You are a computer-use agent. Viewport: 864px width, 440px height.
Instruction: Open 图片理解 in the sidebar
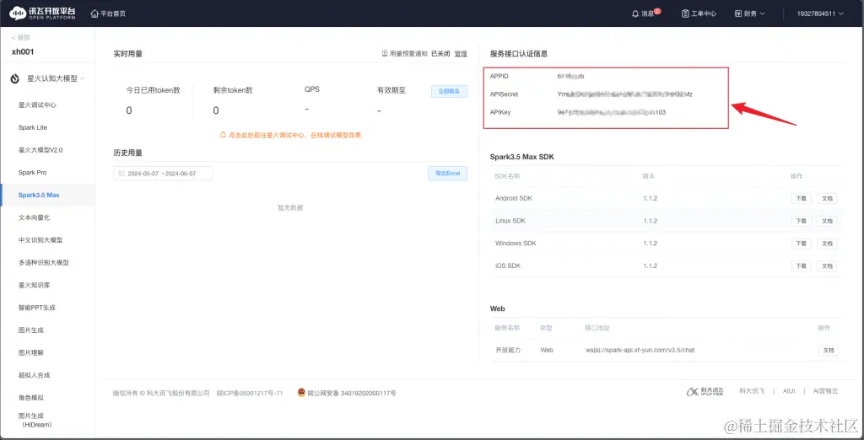tap(31, 352)
